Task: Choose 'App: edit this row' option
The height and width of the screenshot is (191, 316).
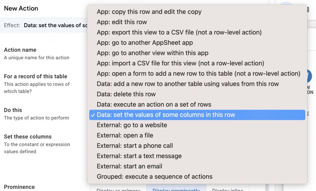Action: (122, 22)
